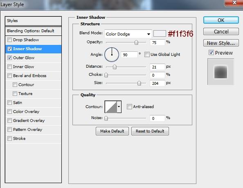Enable the Drop Shadow checkbox
The image size is (243, 188).
click(x=9, y=40)
